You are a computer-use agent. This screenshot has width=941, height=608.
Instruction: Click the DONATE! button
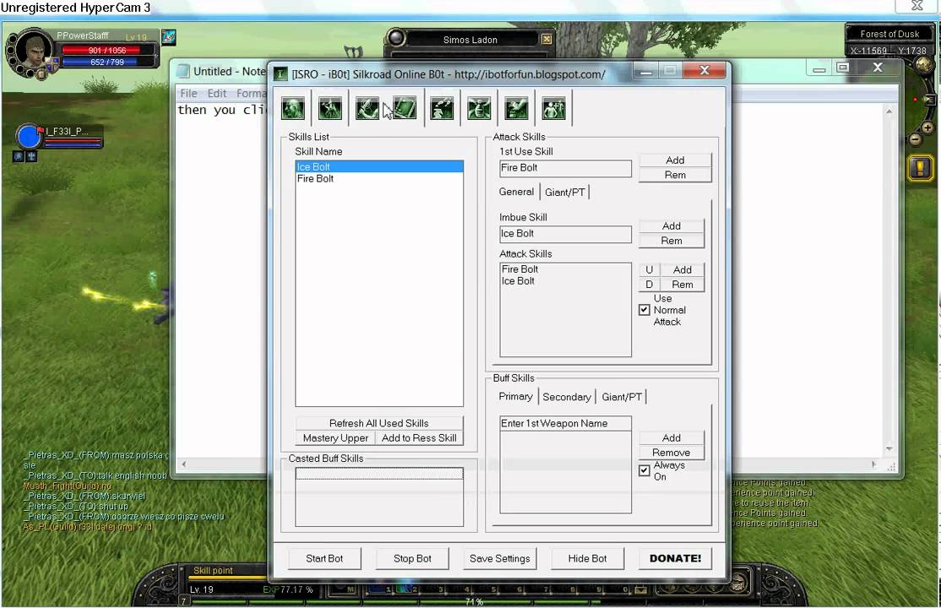point(675,558)
